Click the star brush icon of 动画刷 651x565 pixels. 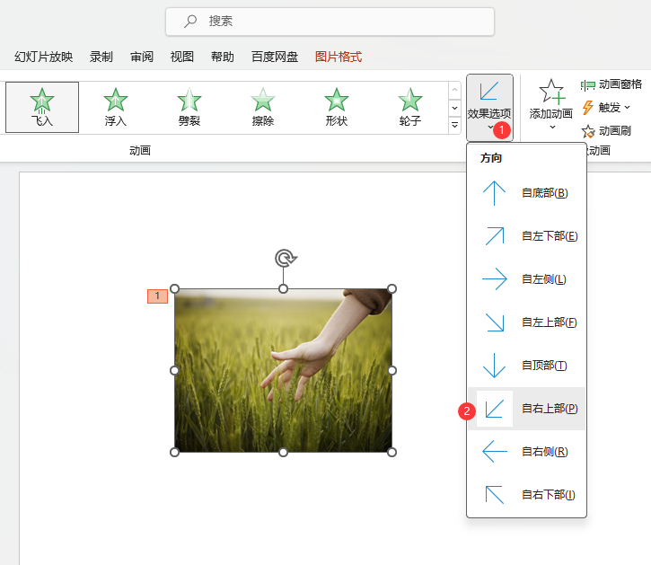click(x=588, y=131)
